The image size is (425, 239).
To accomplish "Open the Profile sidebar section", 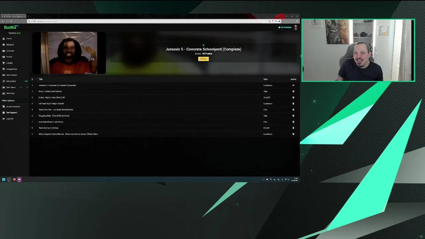I will point(9,57).
